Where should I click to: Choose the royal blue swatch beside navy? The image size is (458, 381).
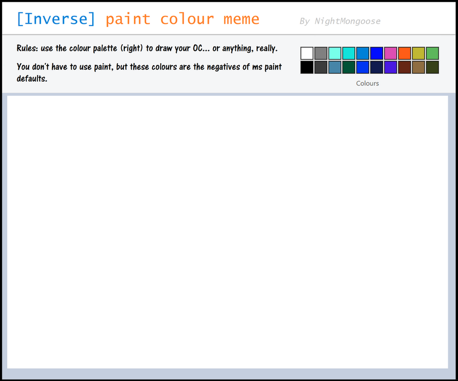[x=362, y=67]
